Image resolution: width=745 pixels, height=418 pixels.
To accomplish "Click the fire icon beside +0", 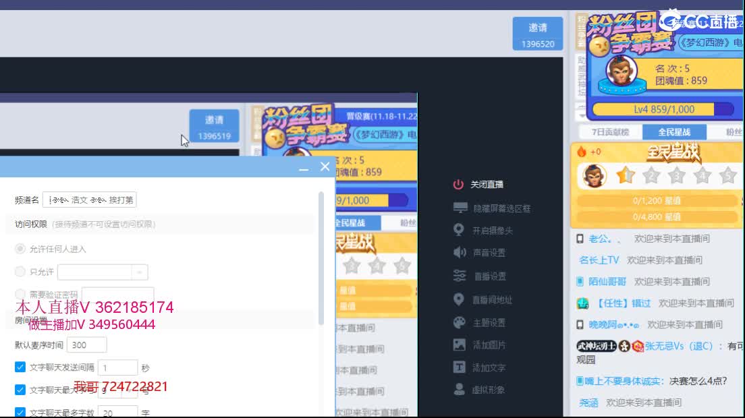I will point(582,151).
